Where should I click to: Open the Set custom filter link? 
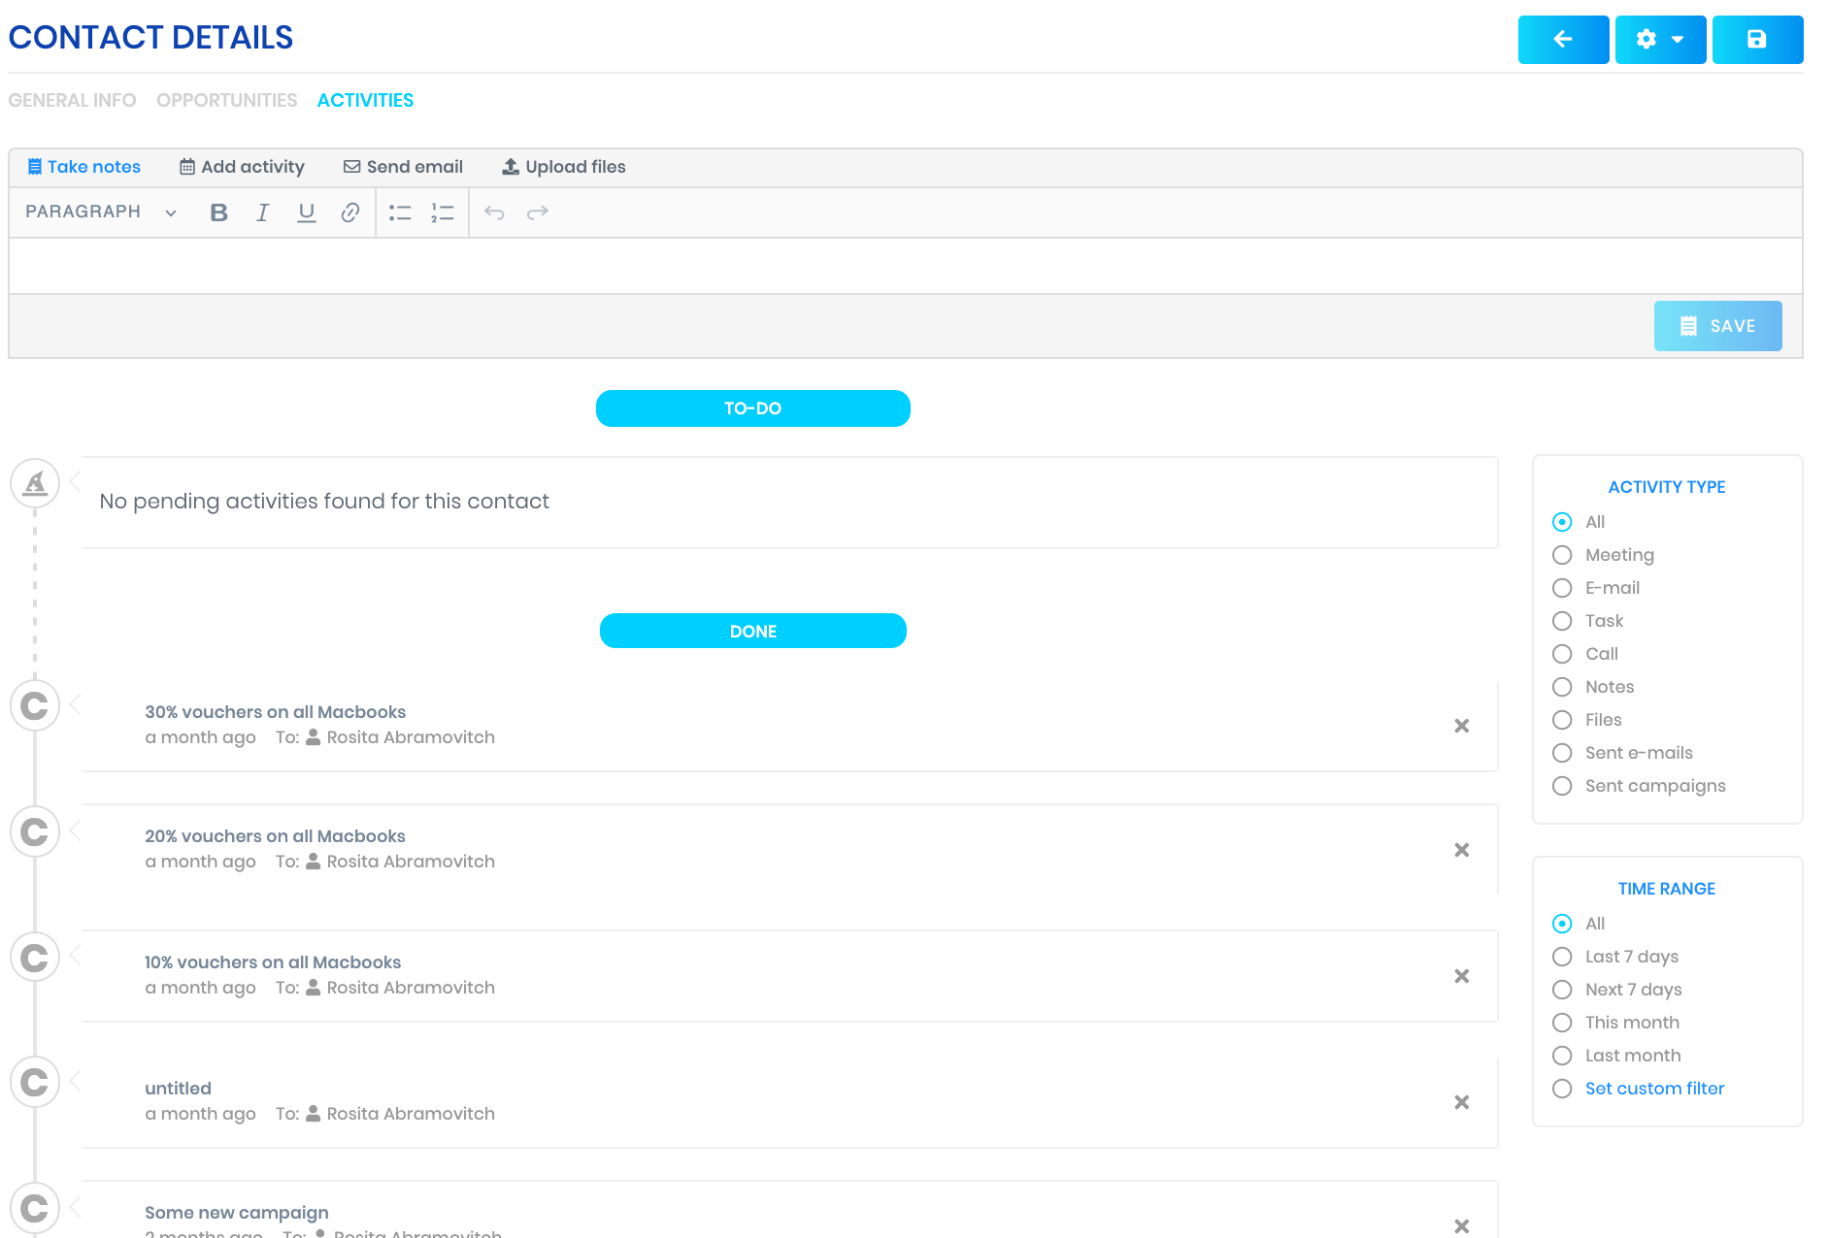pyautogui.click(x=1654, y=1088)
